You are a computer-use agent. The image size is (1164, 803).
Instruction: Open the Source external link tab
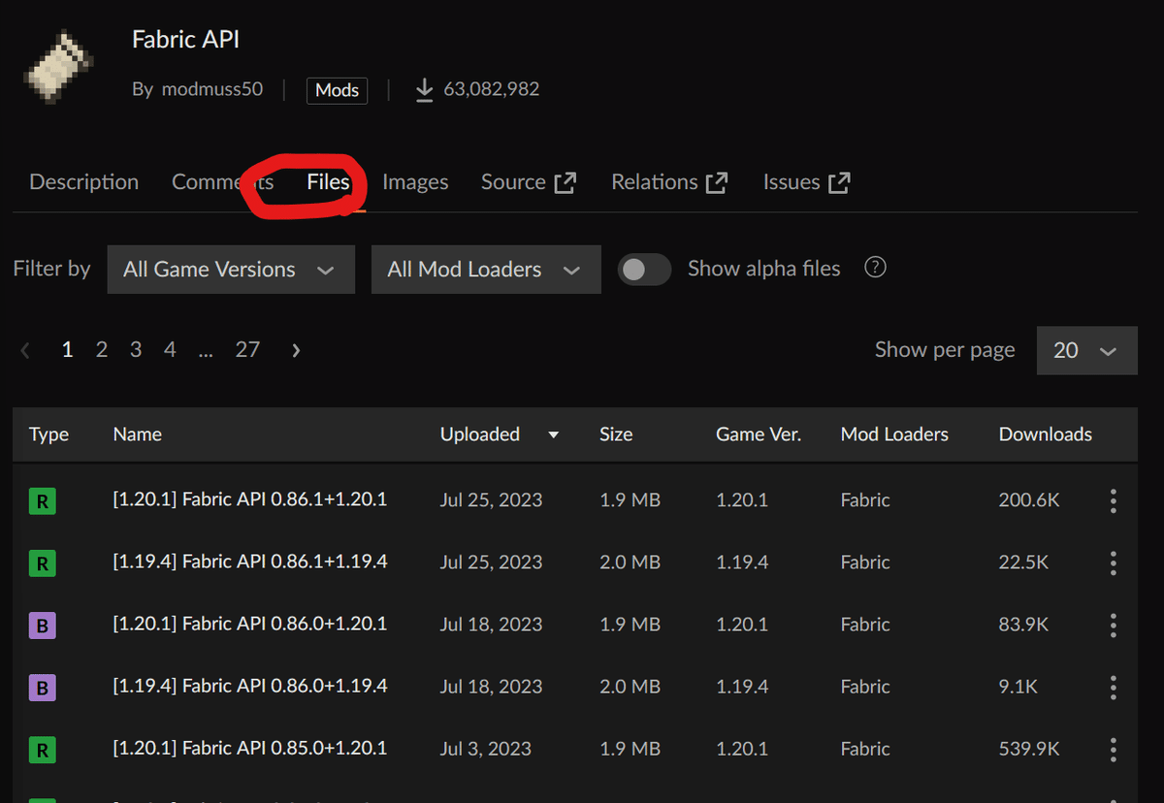(529, 182)
